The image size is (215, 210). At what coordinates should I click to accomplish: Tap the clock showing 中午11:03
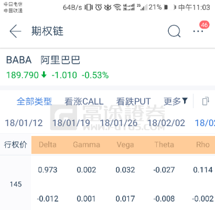click(x=194, y=7)
